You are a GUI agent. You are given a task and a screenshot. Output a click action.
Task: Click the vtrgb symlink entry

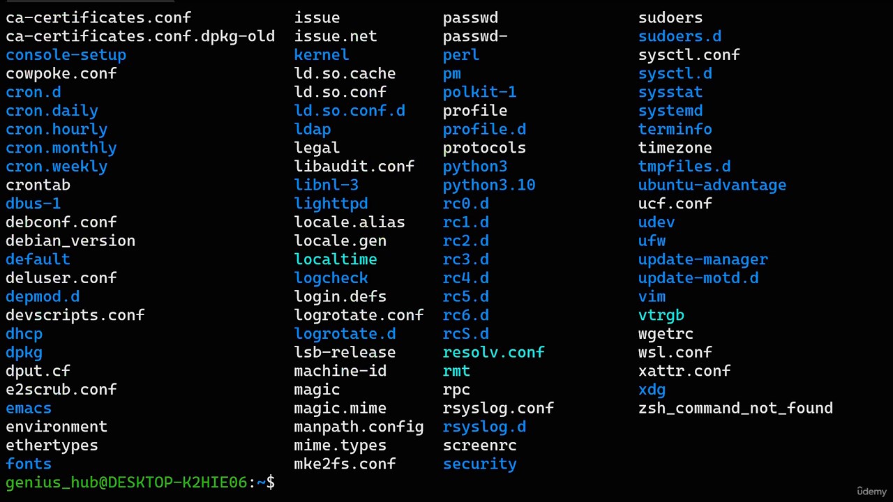tap(661, 315)
